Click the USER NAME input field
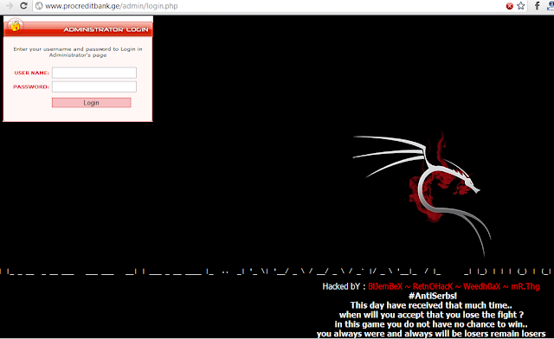The height and width of the screenshot is (339, 554). click(94, 73)
